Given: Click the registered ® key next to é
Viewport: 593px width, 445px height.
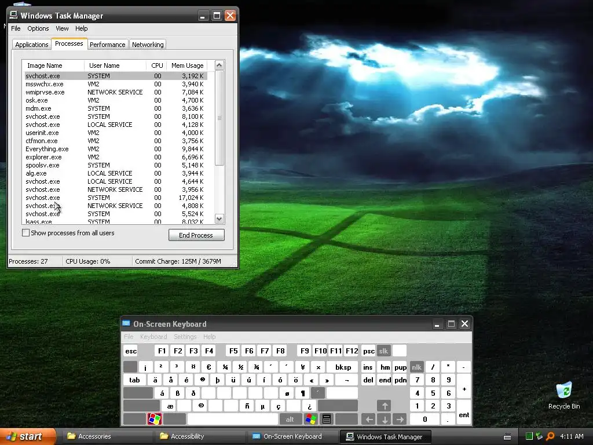Looking at the screenshot, I should [x=202, y=380].
